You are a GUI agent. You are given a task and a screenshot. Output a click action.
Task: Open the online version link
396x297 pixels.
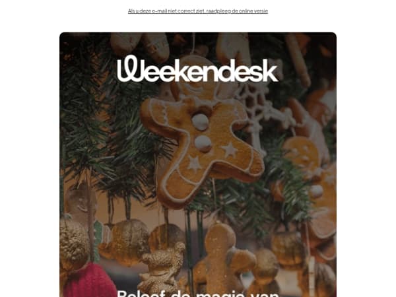198,11
